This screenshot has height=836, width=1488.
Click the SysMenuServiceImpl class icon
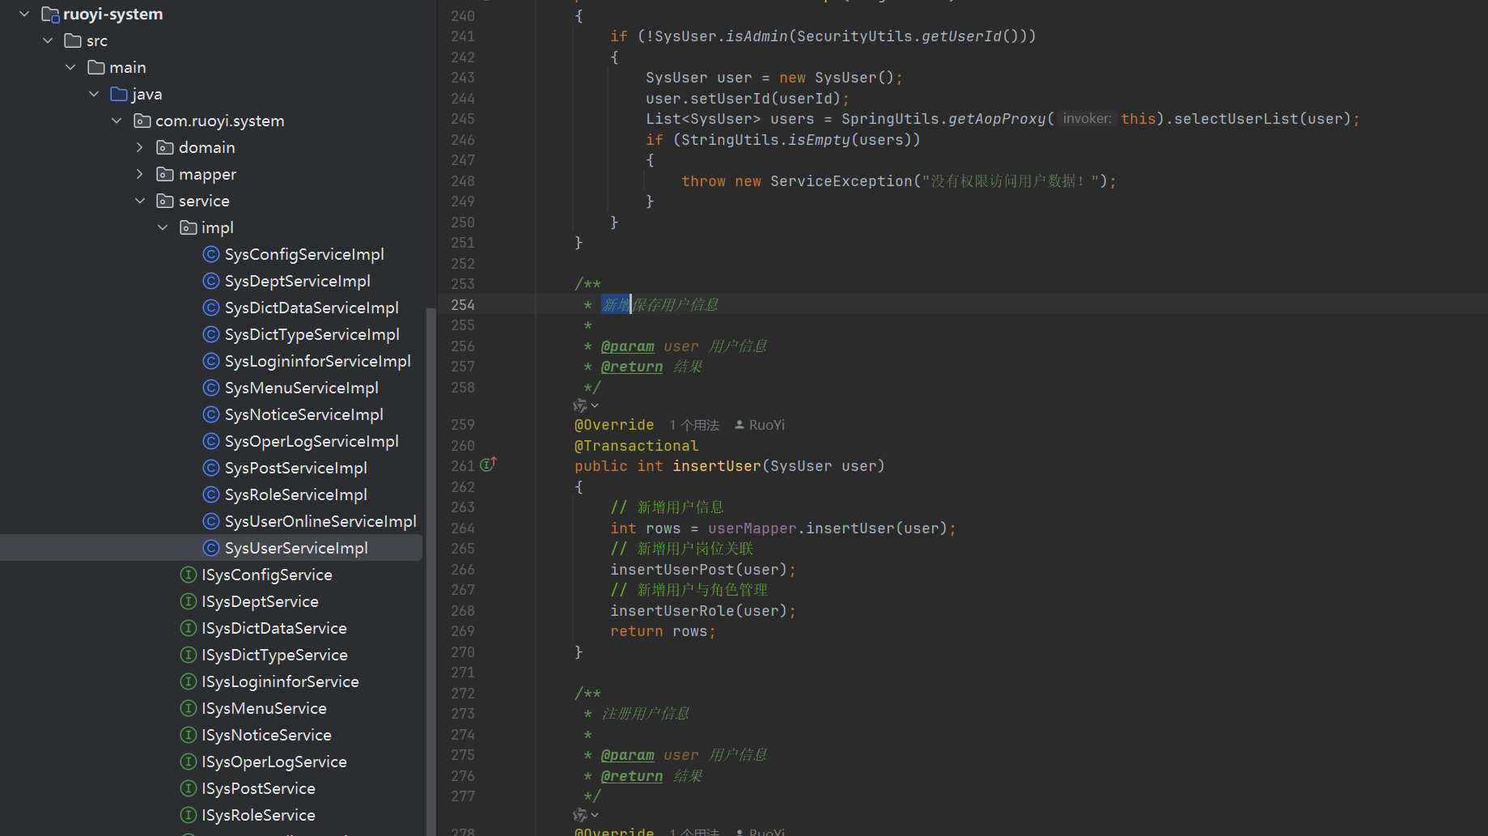point(211,388)
